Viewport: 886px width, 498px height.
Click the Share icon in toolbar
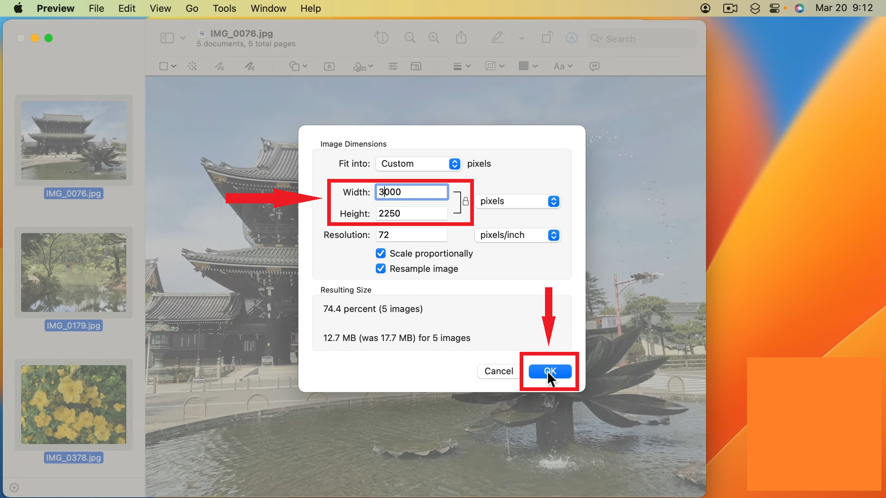click(x=461, y=38)
